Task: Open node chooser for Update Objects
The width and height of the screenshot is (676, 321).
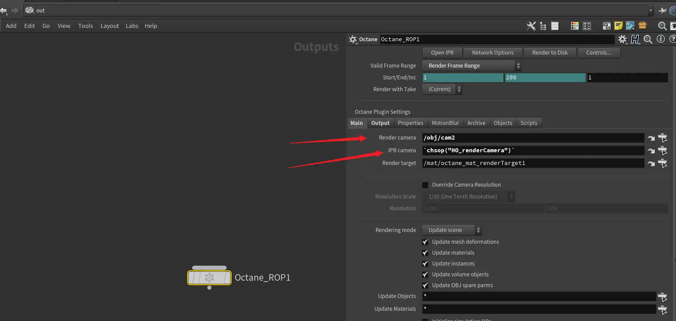Action: [662, 296]
